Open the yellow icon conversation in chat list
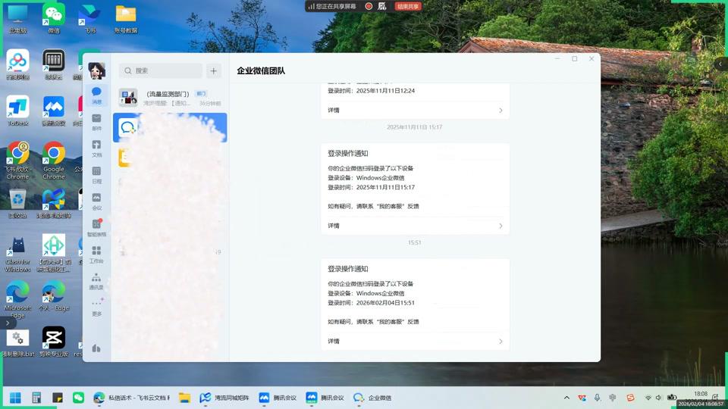728x409 pixels. [x=124, y=158]
